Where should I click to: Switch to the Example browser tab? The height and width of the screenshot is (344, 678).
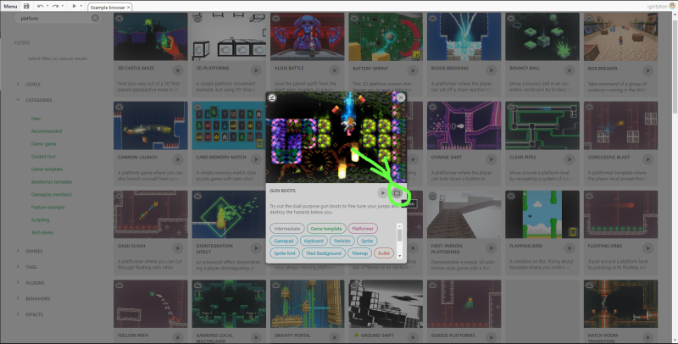tap(108, 8)
